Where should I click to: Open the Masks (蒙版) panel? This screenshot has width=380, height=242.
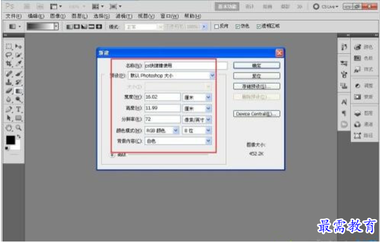(x=363, y=97)
